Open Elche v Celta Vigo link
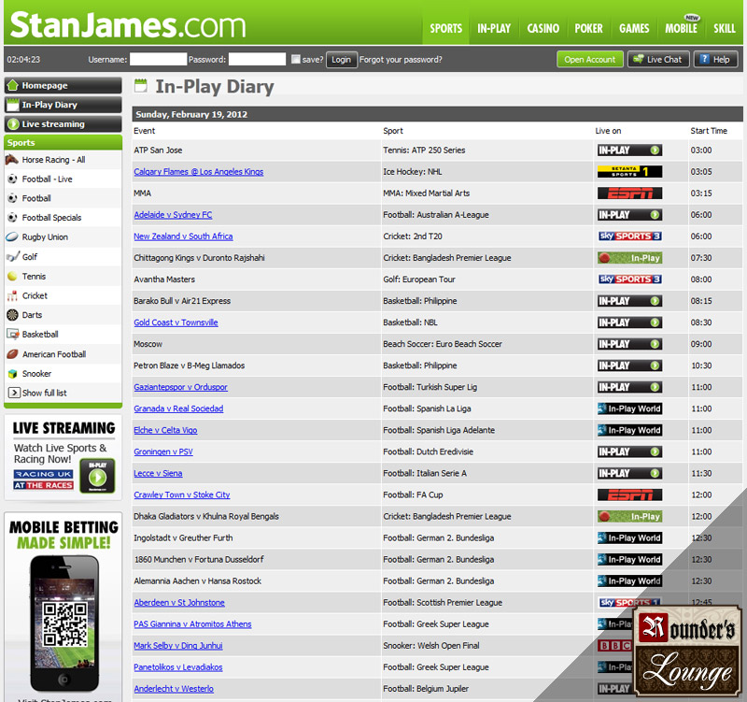Viewport: 747px width, 702px height. tap(165, 430)
